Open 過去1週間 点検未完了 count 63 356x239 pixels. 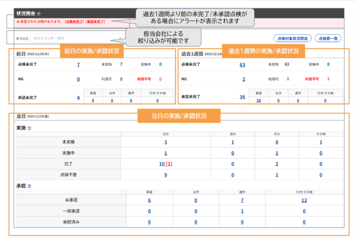242,65
